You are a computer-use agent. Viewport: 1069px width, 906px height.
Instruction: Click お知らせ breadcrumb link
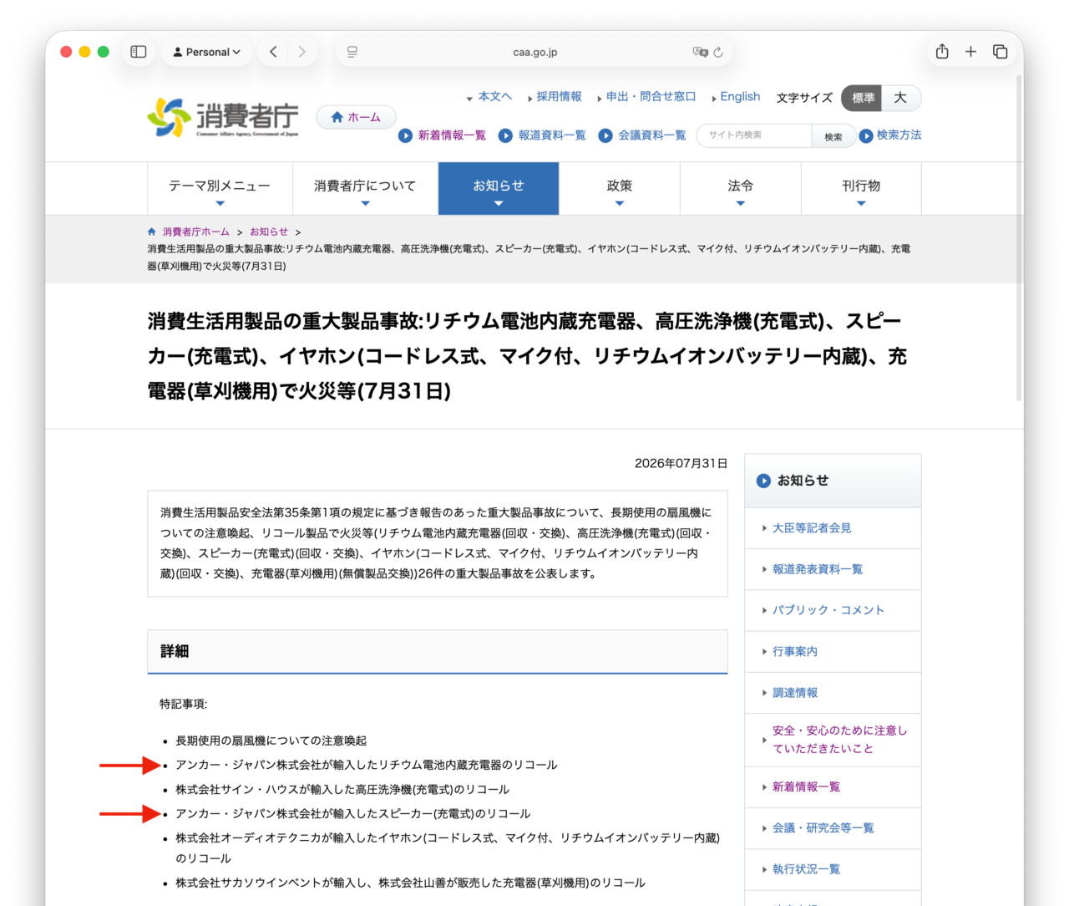tap(269, 232)
